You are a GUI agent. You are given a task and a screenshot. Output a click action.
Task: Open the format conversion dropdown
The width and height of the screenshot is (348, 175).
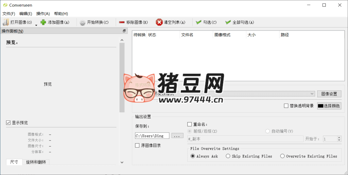click(x=312, y=94)
